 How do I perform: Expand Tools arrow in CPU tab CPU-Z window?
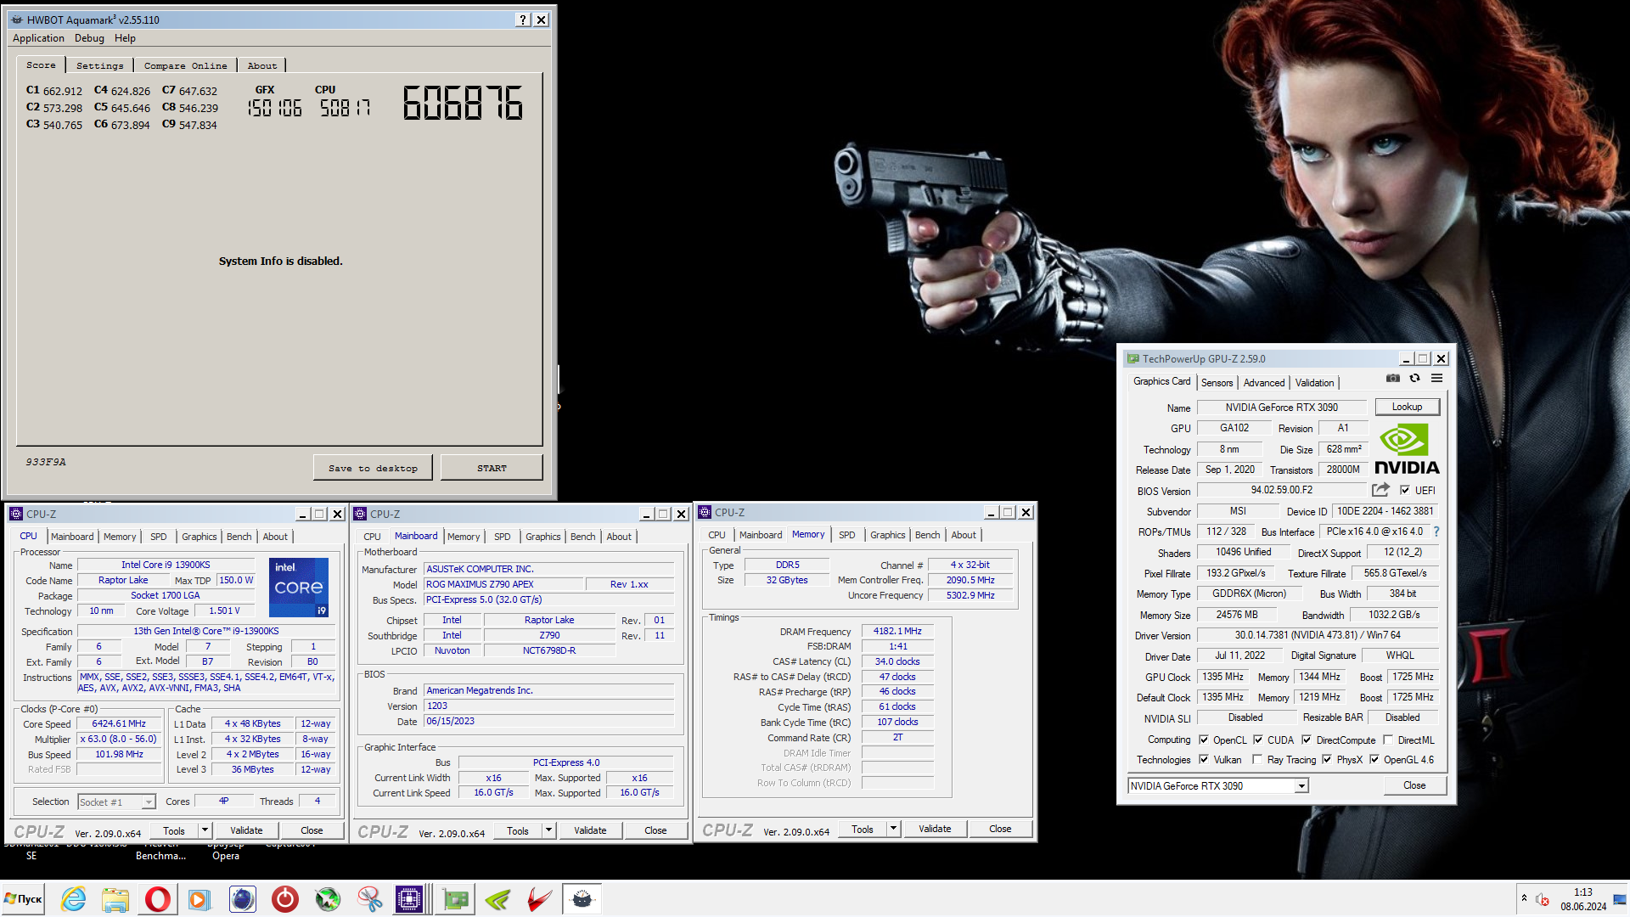(205, 830)
